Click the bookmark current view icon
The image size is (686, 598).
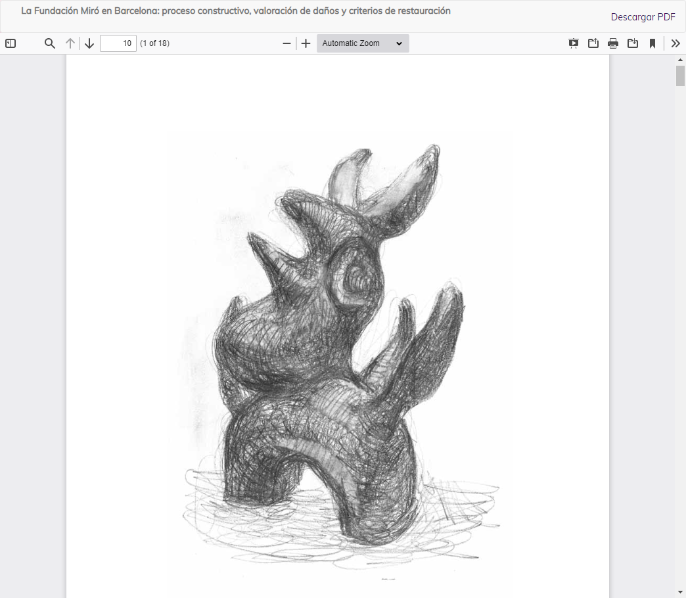(x=652, y=43)
